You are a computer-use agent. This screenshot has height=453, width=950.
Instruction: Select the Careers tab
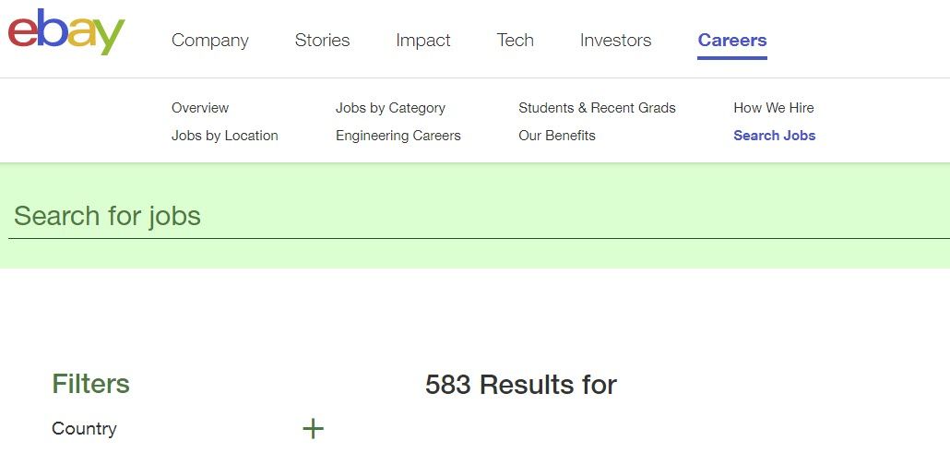(x=732, y=41)
